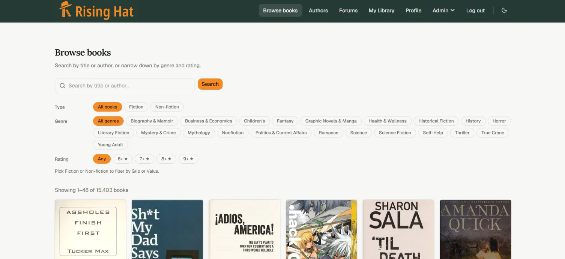
Task: Filter by Horror genre
Action: pos(499,121)
